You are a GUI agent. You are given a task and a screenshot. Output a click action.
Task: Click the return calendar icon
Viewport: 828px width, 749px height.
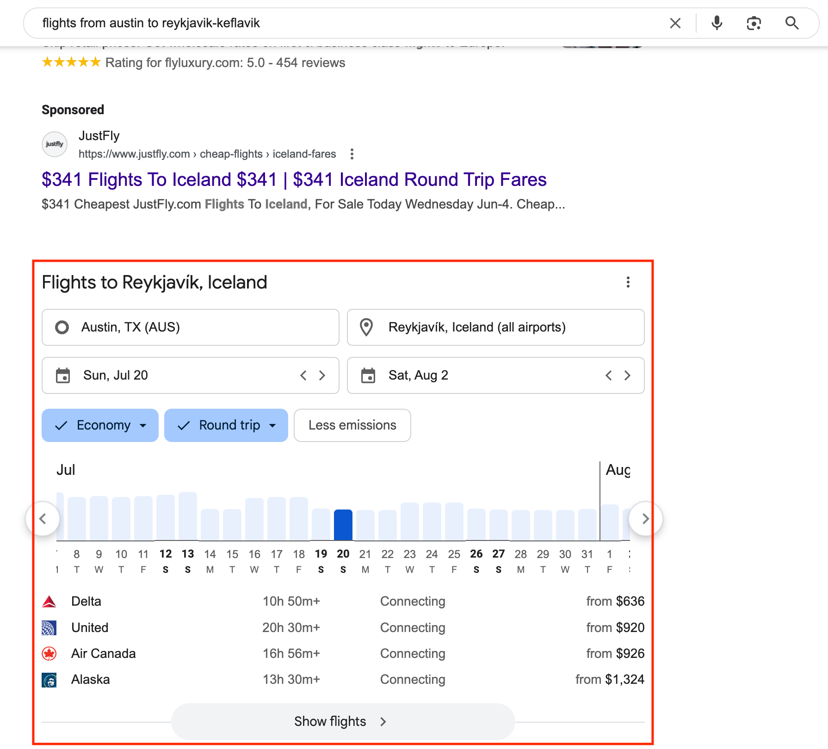tap(368, 375)
